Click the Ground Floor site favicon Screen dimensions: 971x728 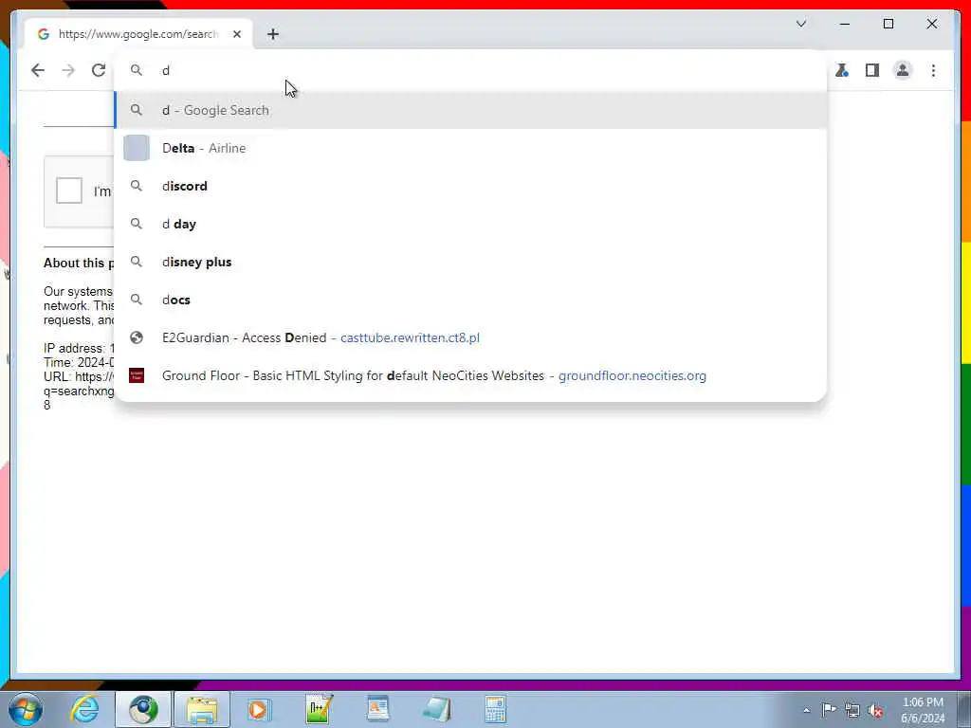tap(137, 375)
